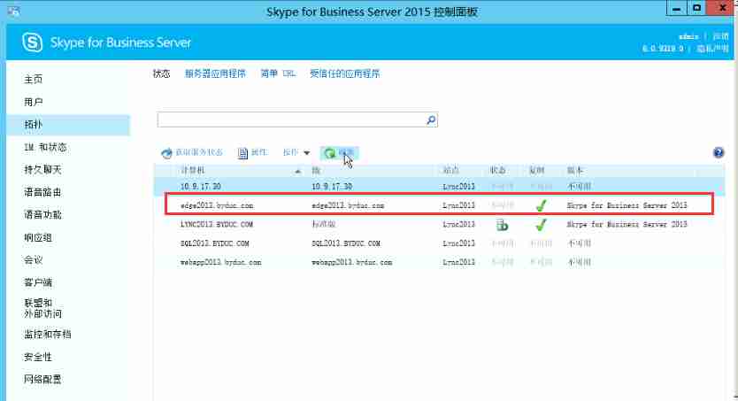Screen dimensions: 738x401
Task: Open 用户 in the left navigation
Action: coord(34,102)
